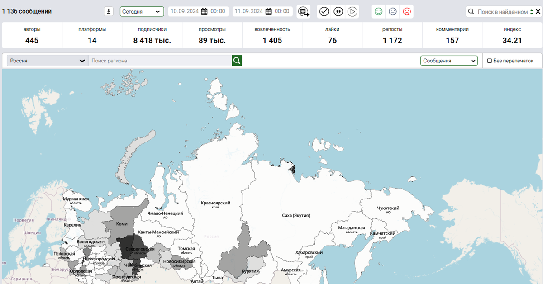This screenshot has height=284, width=543.
Task: Click Орловская область on the map
Action: click(81, 273)
